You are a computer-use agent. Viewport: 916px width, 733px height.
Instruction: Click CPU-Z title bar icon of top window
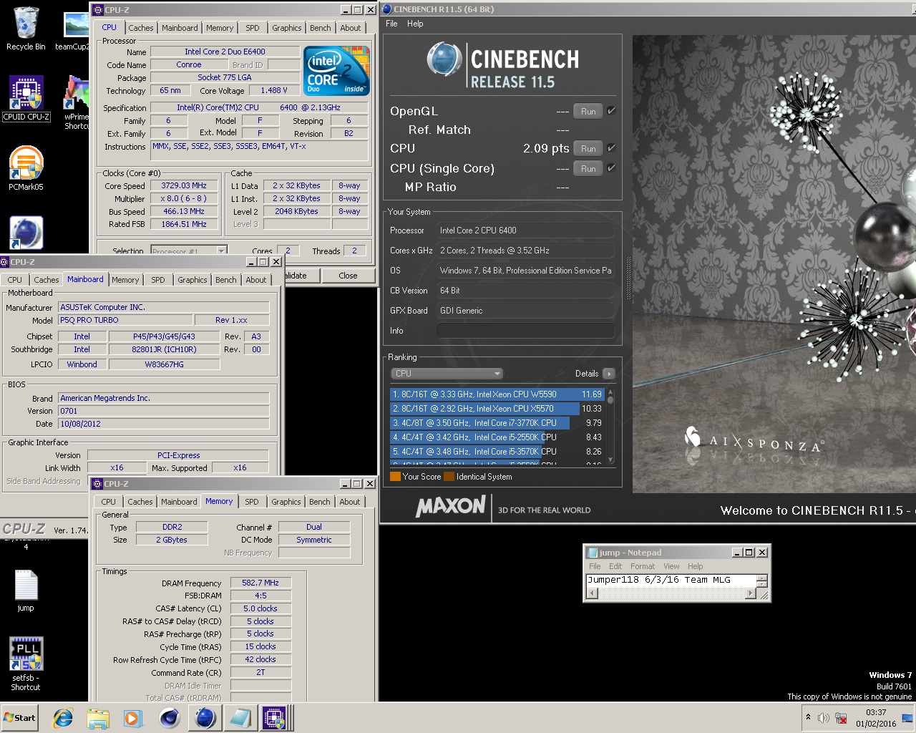coord(98,10)
